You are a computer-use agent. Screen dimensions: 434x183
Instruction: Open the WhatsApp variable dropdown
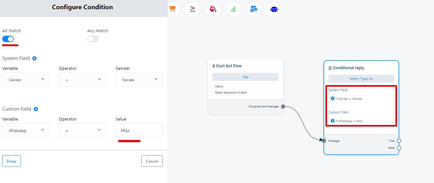click(x=26, y=130)
